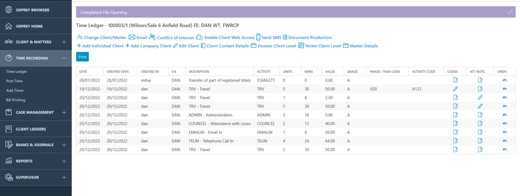Open codes pencil icon for JI20 travel row

(456, 89)
